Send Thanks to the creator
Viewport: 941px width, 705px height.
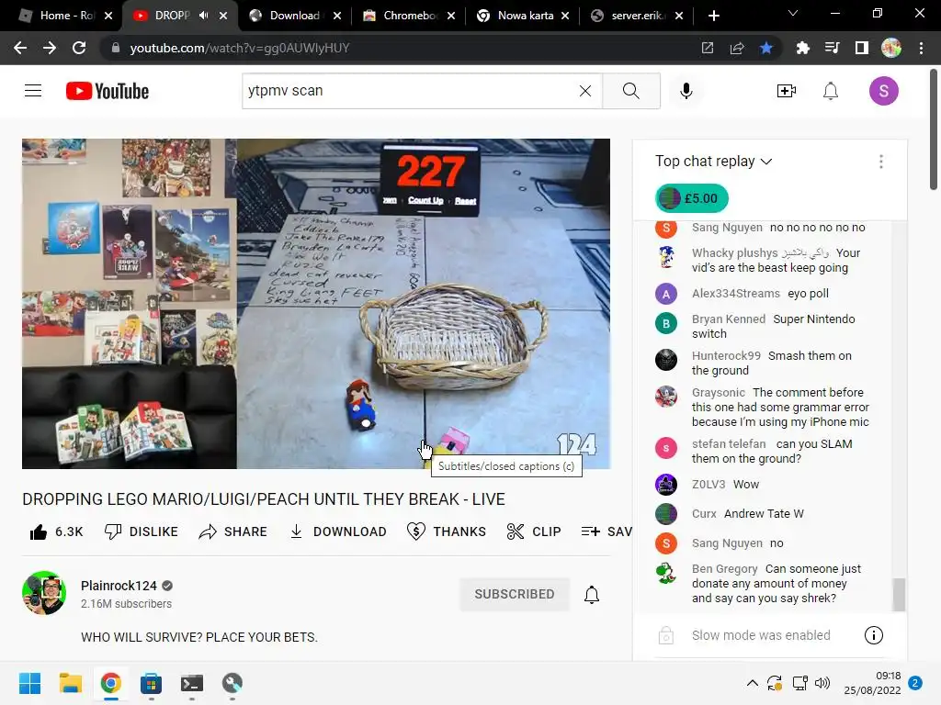point(447,532)
